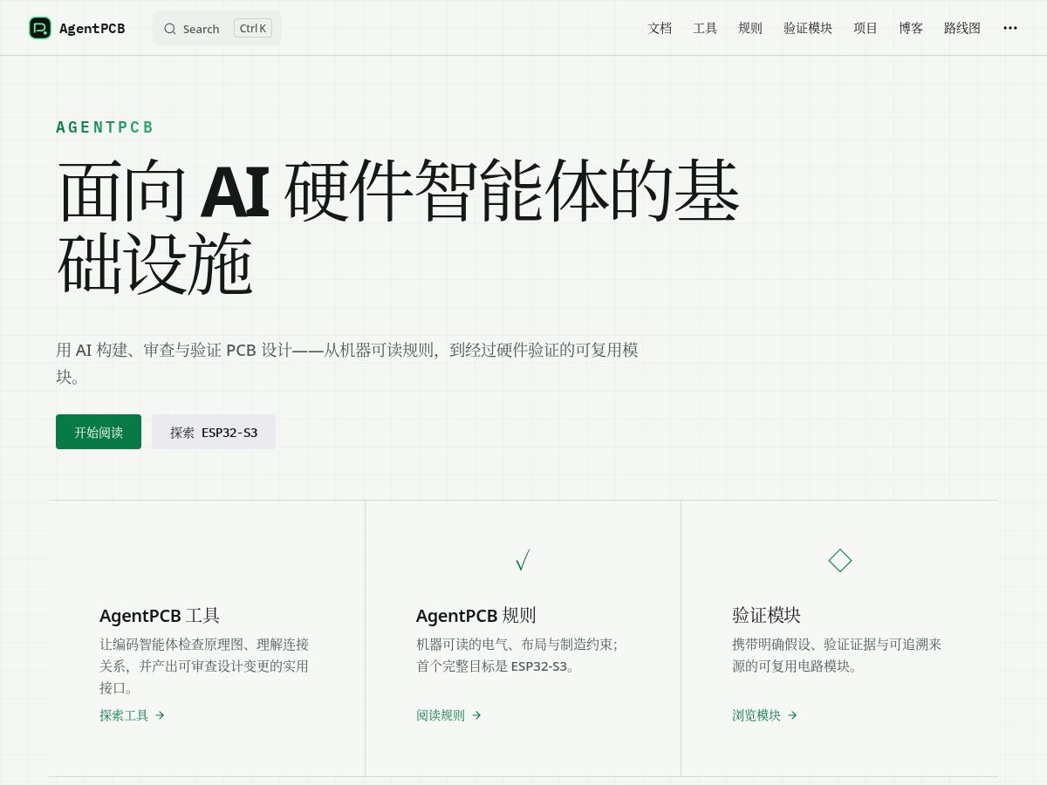Click the description 机器可读的电气、布局与制造约束
The image size is (1047, 785).
click(517, 655)
